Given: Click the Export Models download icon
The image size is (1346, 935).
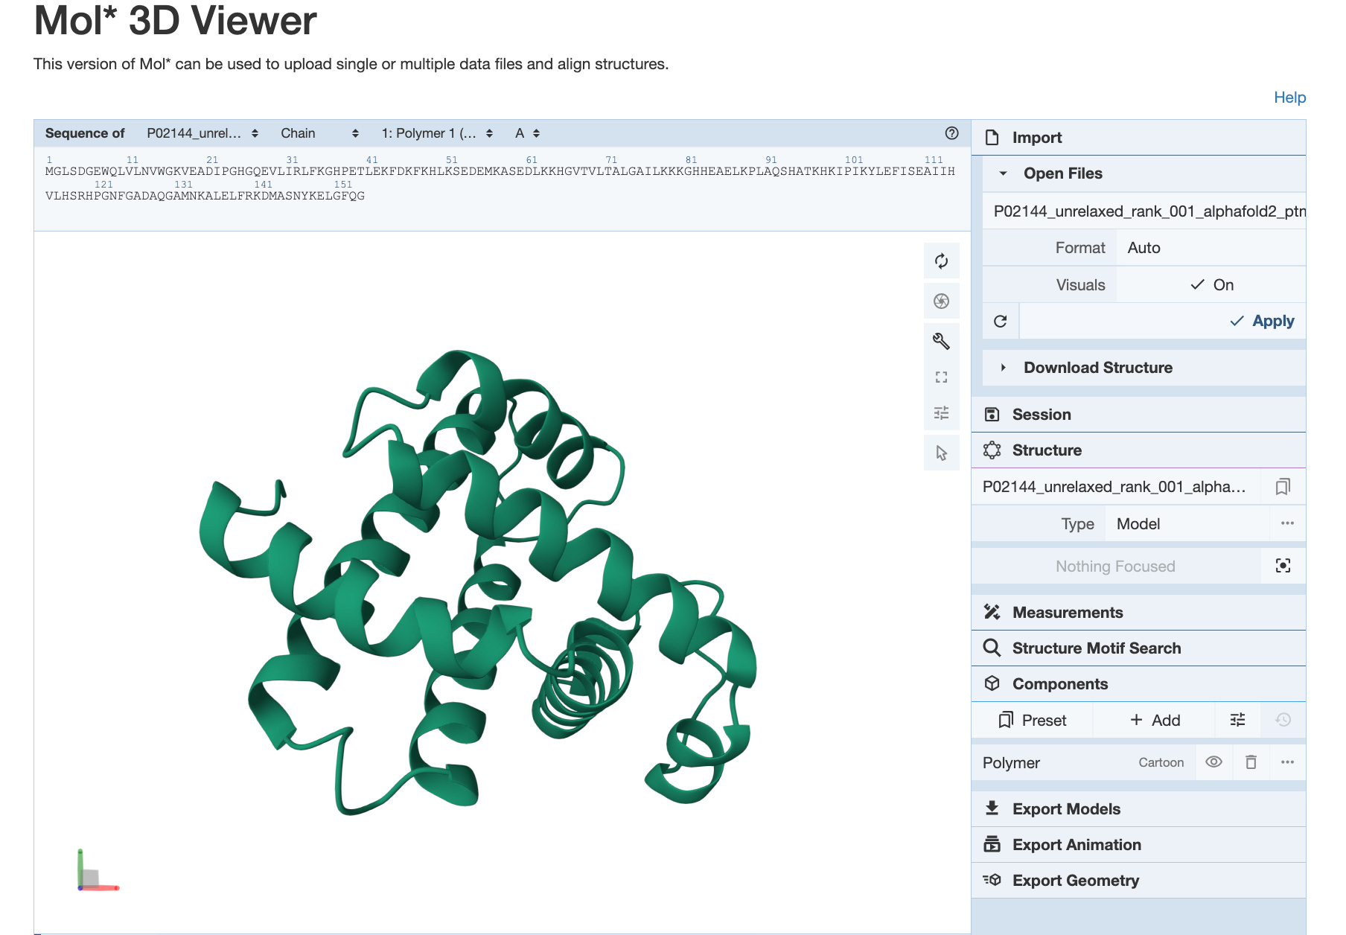Looking at the screenshot, I should click(992, 808).
